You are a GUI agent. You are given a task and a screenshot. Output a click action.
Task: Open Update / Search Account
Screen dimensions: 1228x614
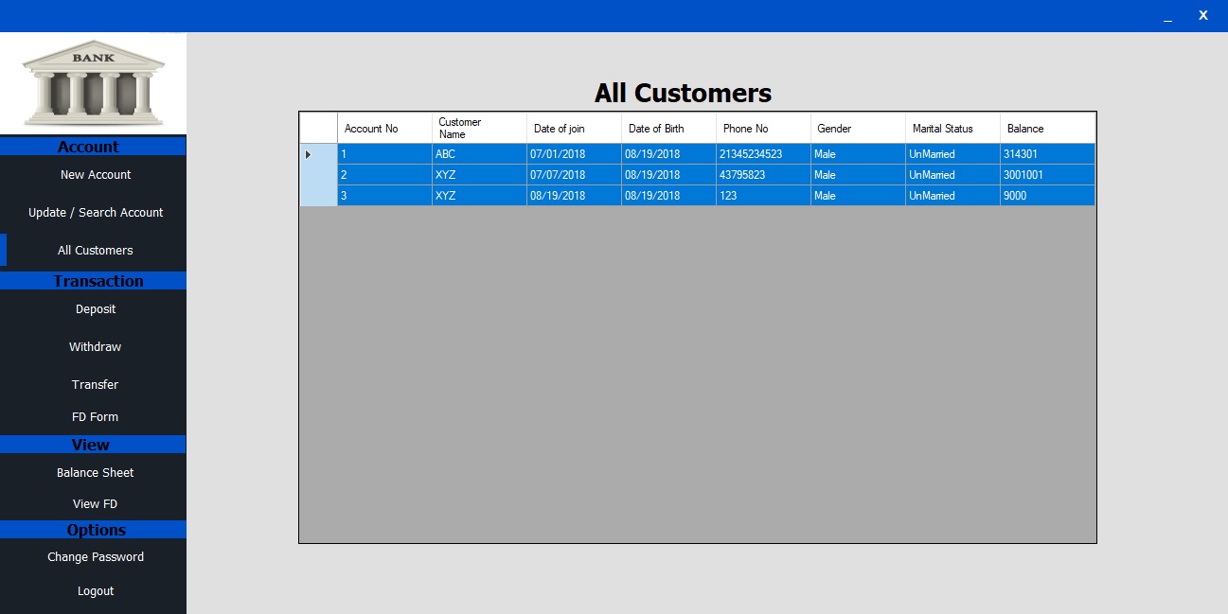point(95,212)
